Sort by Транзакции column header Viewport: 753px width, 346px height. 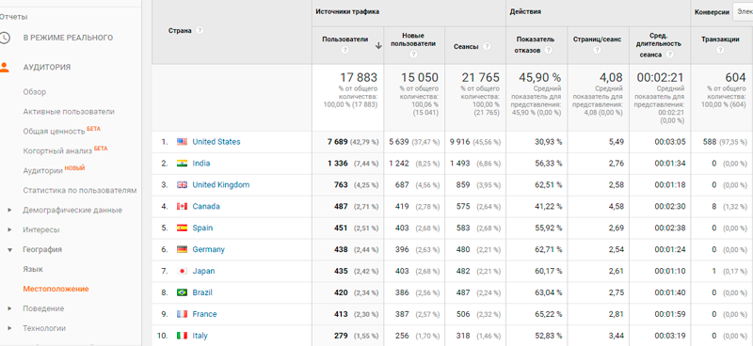pos(720,39)
